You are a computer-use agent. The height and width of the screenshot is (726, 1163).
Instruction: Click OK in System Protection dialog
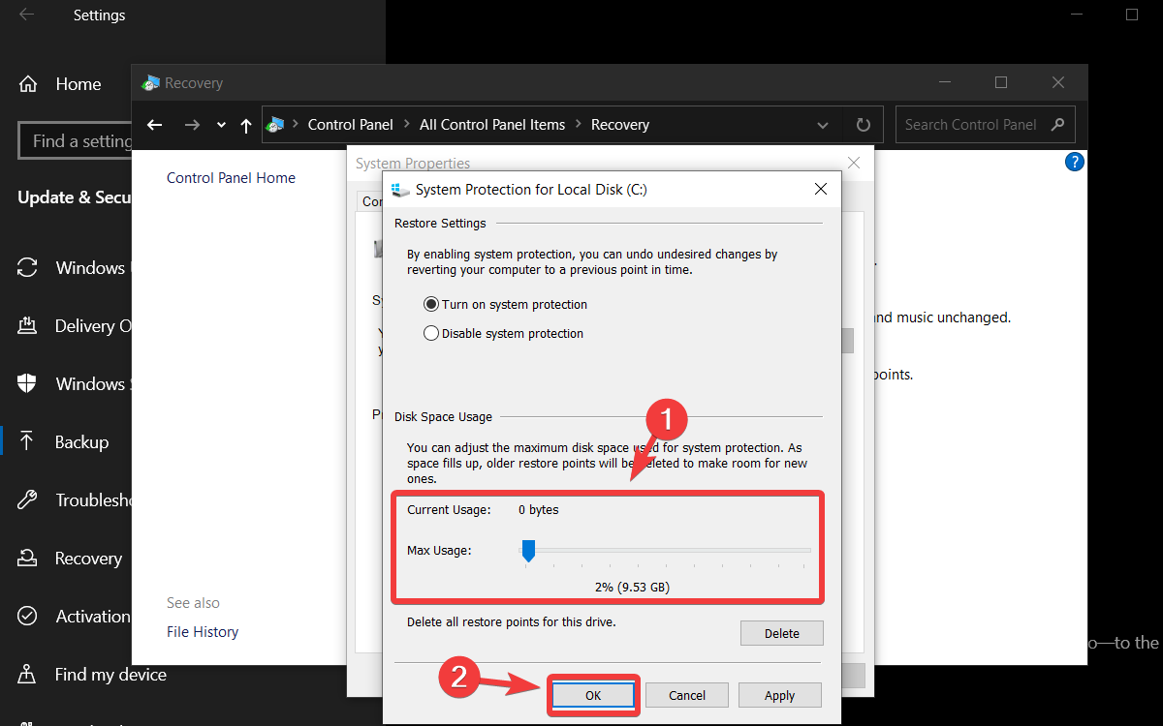click(593, 695)
